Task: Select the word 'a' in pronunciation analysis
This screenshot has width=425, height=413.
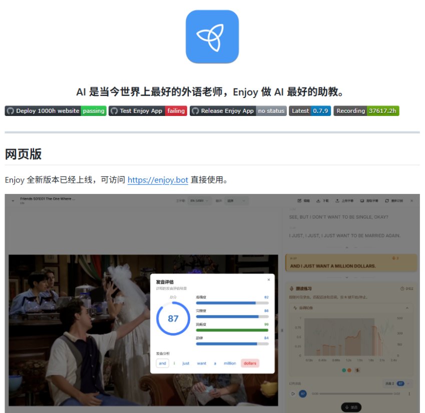Action: pos(215,363)
